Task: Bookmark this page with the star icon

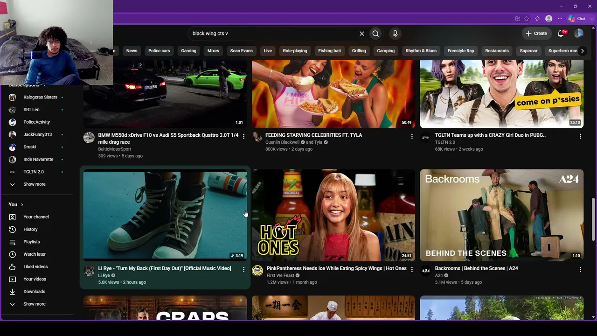Action: tap(527, 19)
